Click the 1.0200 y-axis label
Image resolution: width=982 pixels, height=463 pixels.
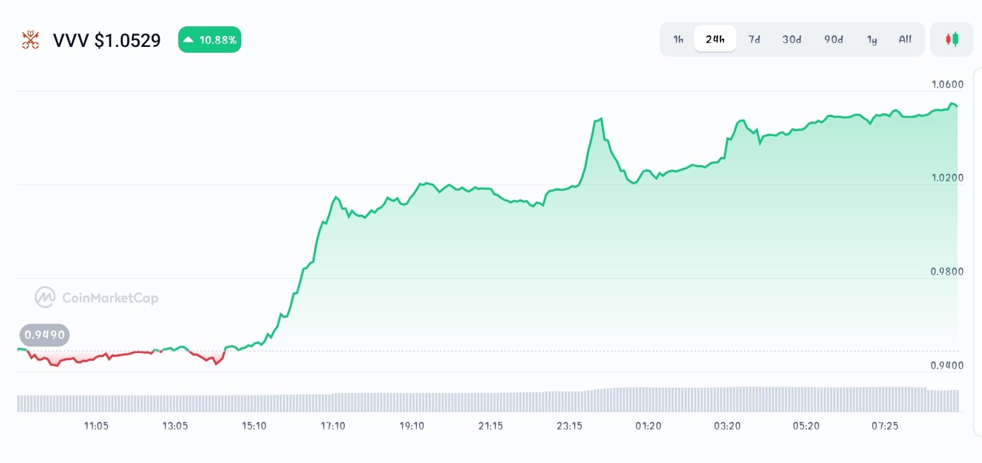tap(947, 178)
